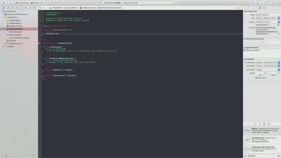The width and height of the screenshot is (281, 158).
Task: Edit the file Name field
Action: [x=267, y=15]
